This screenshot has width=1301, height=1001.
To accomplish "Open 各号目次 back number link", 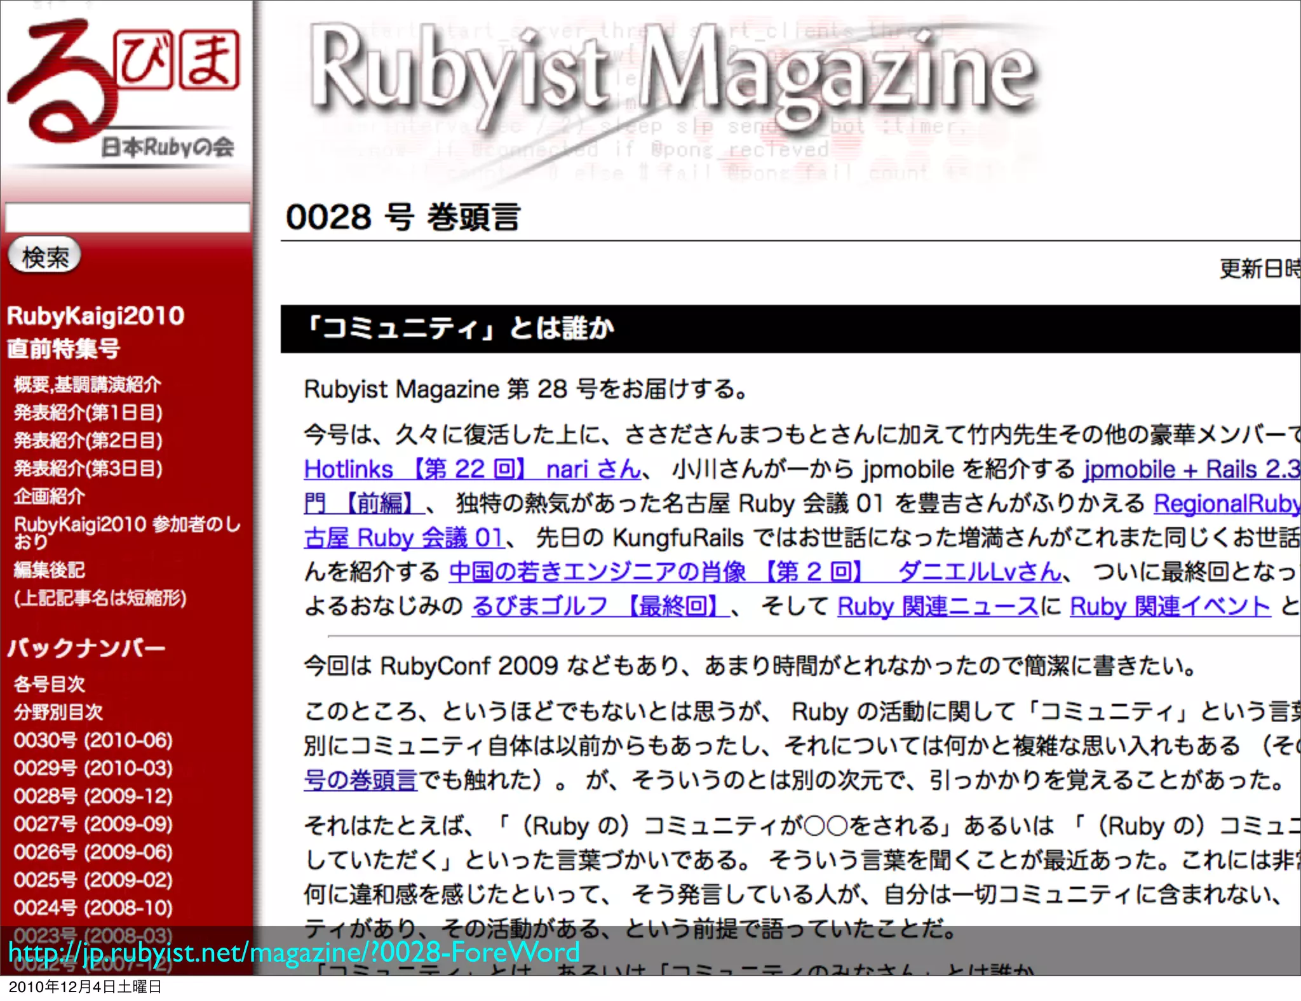I will point(50,684).
